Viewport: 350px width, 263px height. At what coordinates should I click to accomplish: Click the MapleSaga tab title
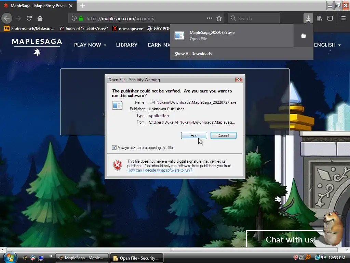coord(38,6)
